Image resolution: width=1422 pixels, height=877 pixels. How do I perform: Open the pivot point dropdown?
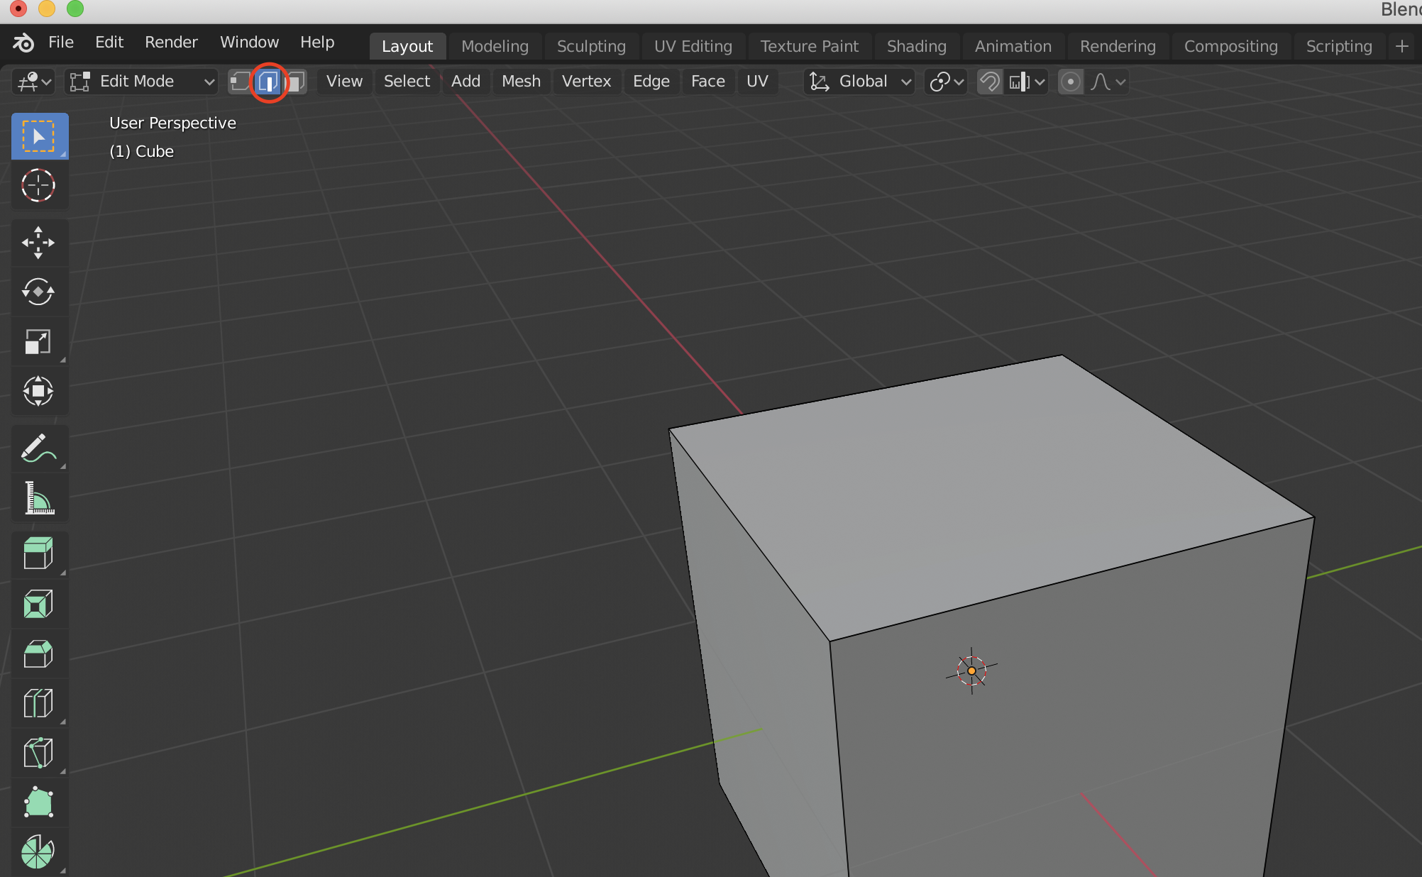coord(946,82)
